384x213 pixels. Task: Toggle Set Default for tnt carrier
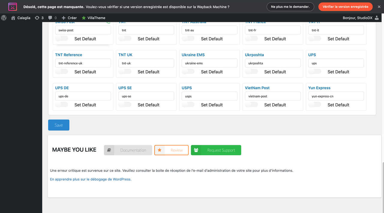coord(125,38)
